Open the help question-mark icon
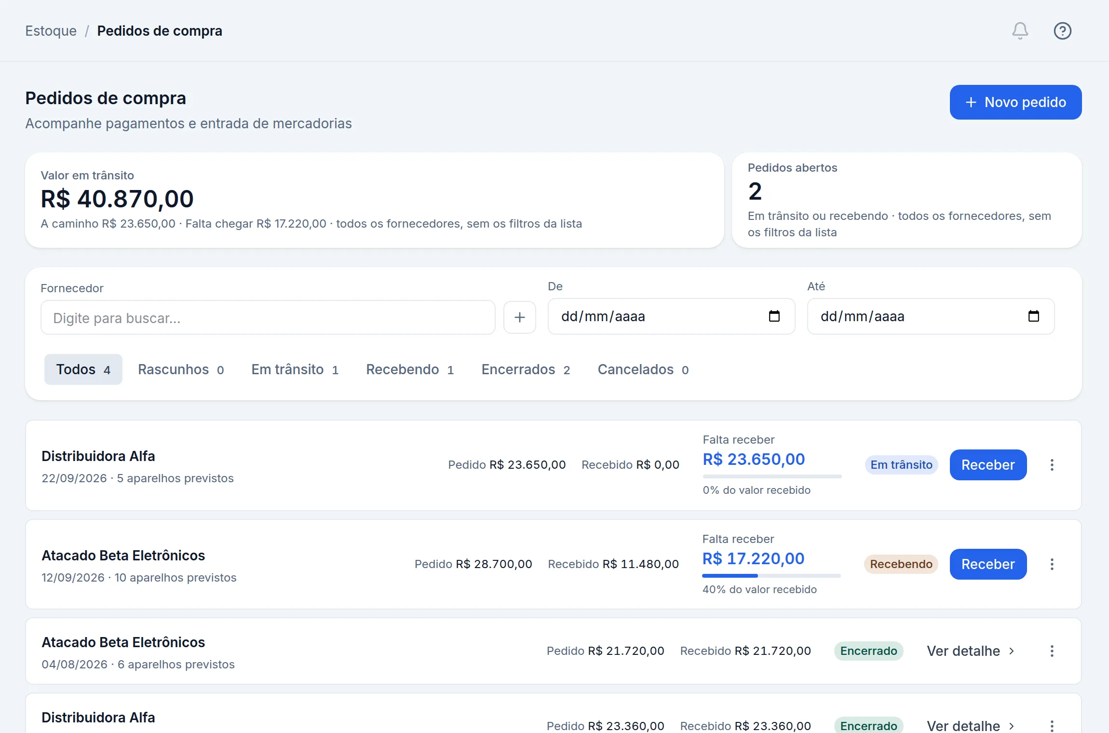Screen dimensions: 1109x733 (1062, 31)
